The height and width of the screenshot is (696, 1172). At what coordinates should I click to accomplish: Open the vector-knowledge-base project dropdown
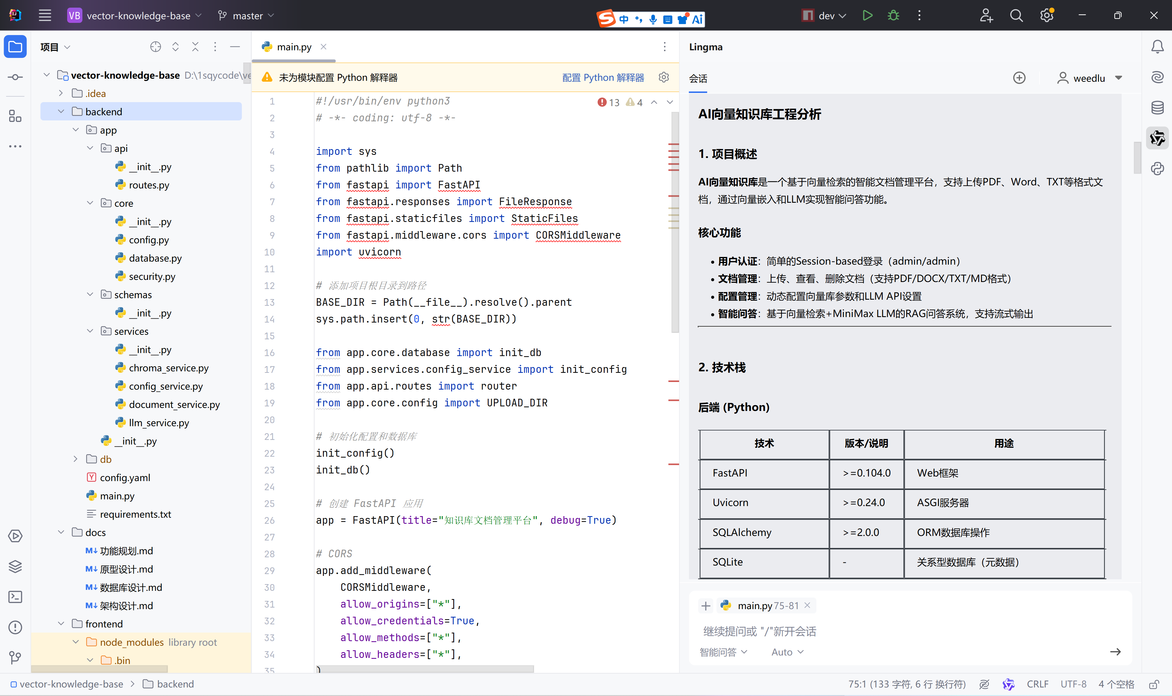pyautogui.click(x=135, y=16)
